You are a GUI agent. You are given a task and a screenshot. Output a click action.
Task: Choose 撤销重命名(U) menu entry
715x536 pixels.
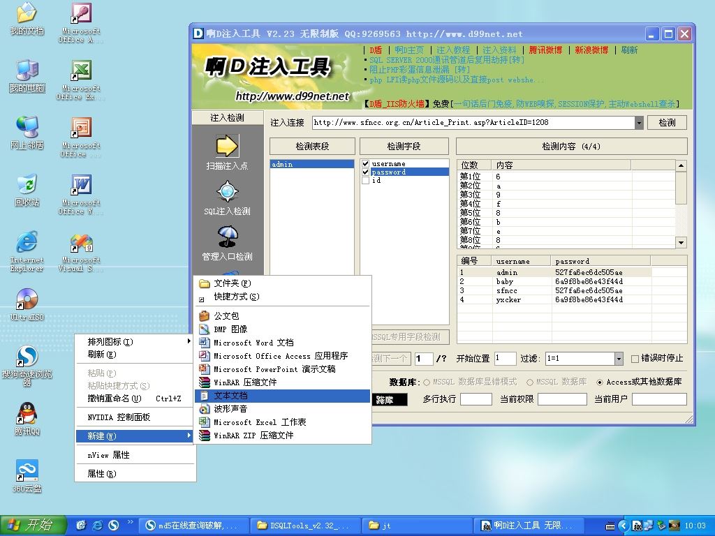pos(135,399)
